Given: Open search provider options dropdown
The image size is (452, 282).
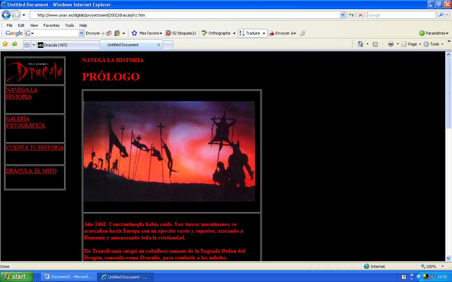Looking at the screenshot, I should click(x=447, y=15).
